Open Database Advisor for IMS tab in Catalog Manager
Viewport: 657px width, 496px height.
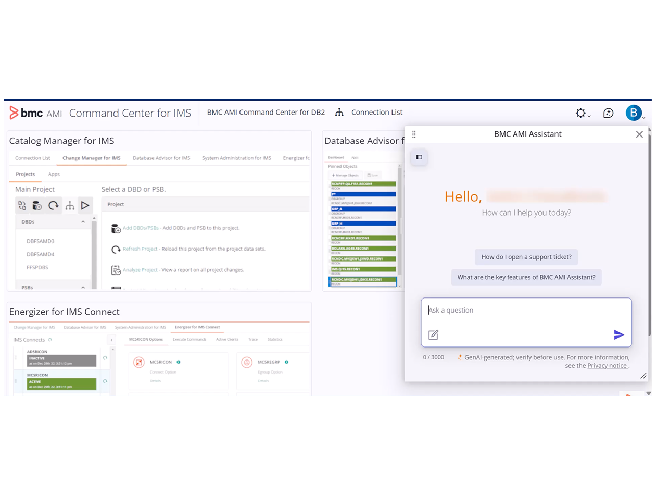point(161,158)
